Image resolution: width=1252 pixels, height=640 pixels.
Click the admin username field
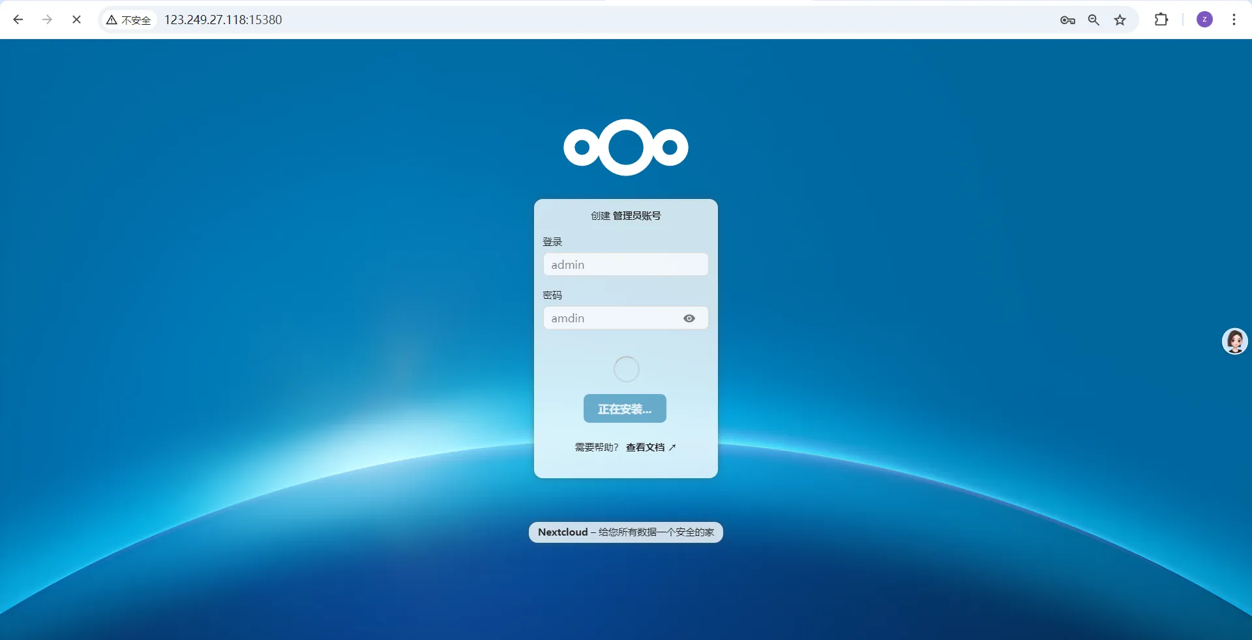tap(626, 264)
